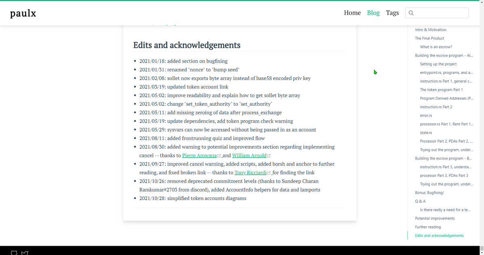Go to 'The token program Part 1'

[x=441, y=90]
